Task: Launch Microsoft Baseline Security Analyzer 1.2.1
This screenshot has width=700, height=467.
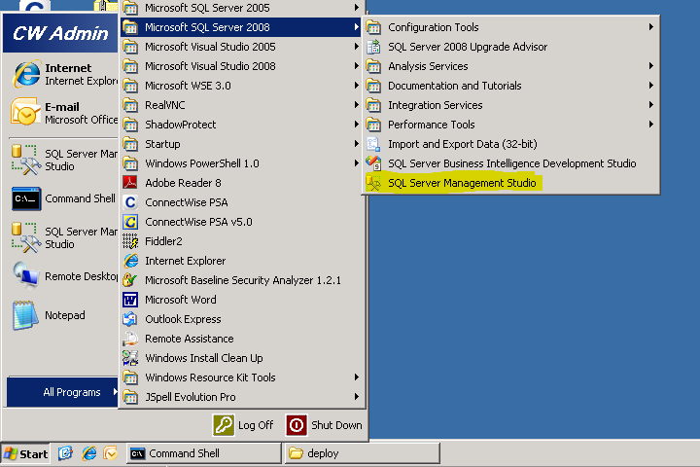Action: click(242, 280)
